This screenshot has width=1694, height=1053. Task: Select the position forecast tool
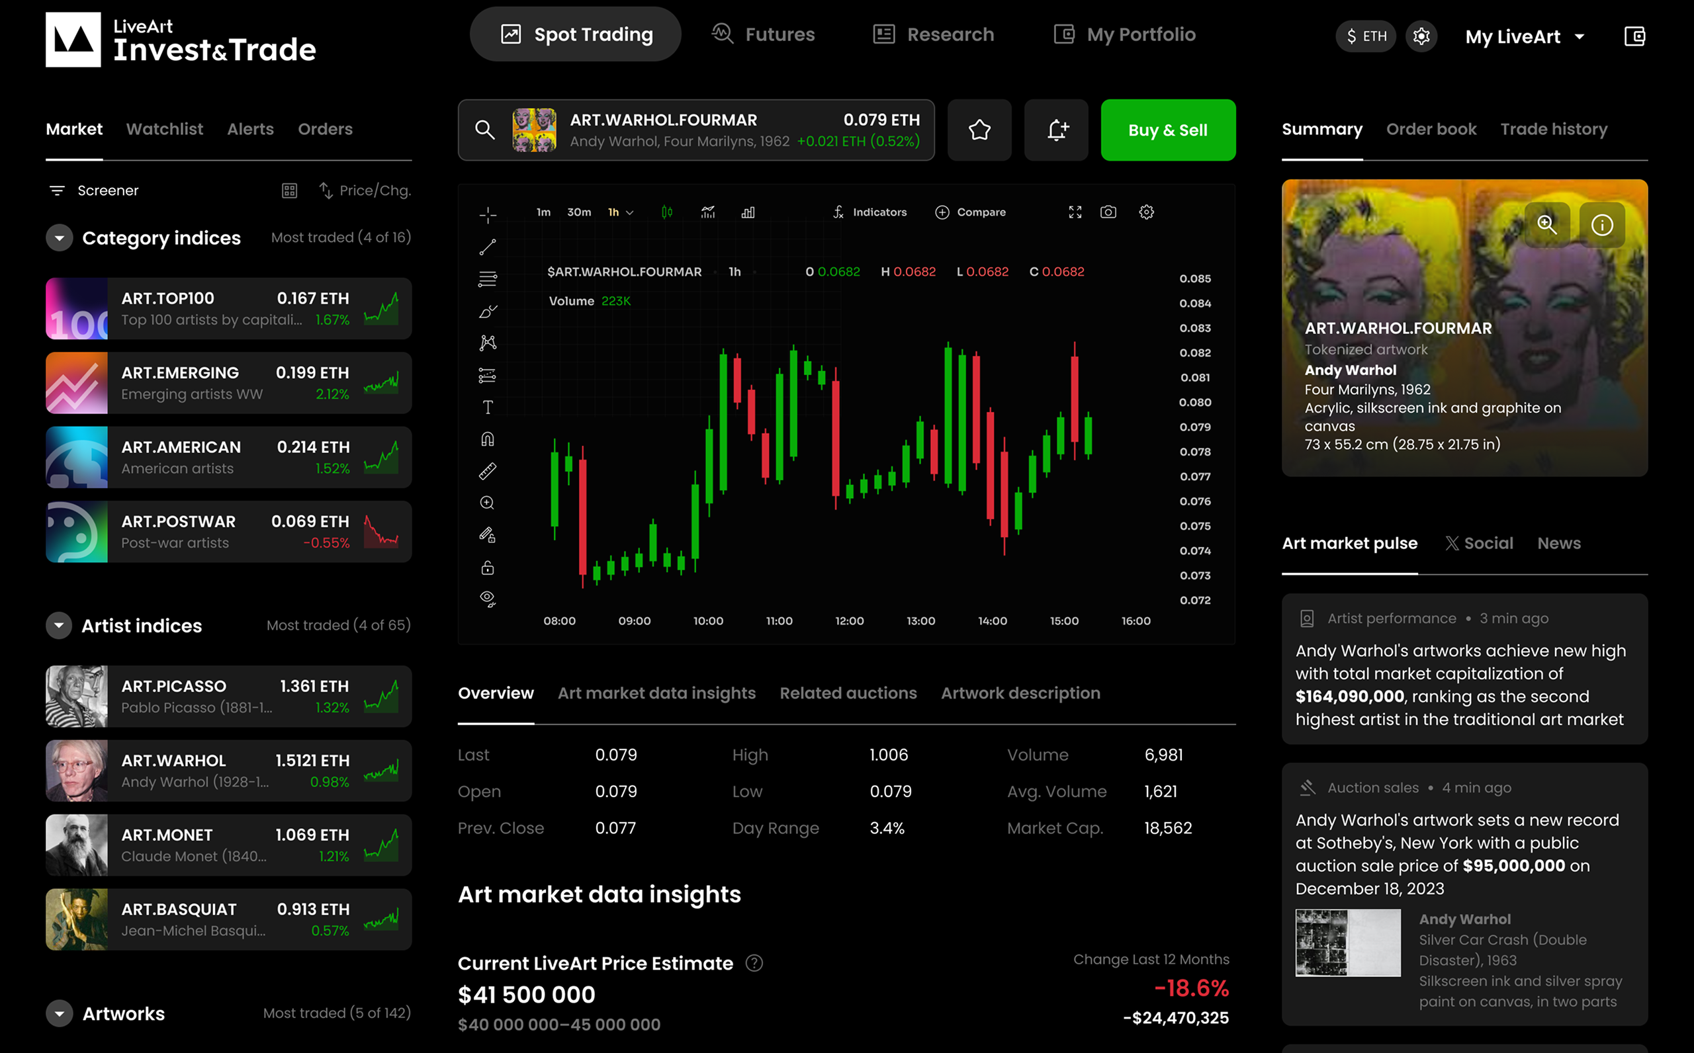pyautogui.click(x=488, y=376)
